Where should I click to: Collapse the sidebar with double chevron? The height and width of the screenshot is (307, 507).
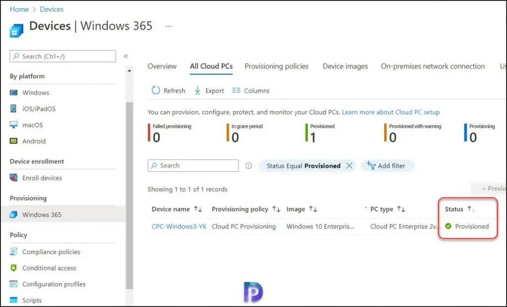(x=126, y=56)
